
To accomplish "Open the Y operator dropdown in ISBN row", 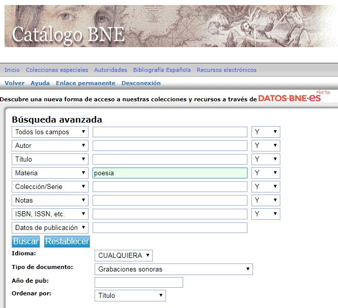I will coord(266,214).
